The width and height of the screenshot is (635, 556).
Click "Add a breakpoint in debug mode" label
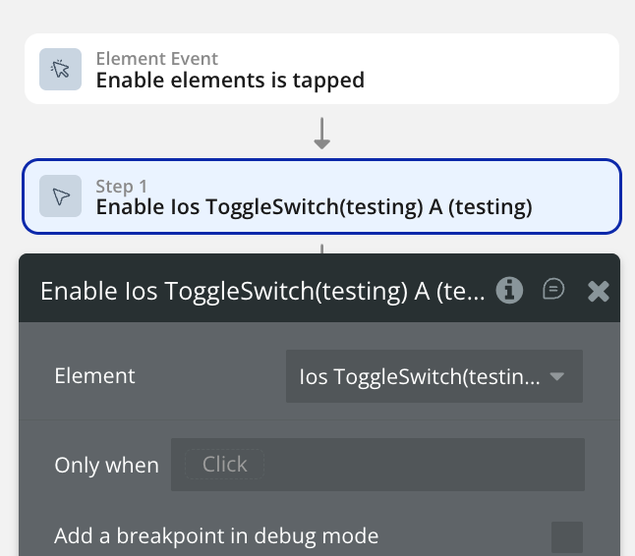216,536
